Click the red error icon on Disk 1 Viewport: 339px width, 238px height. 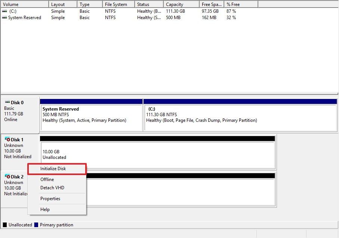coord(8,139)
